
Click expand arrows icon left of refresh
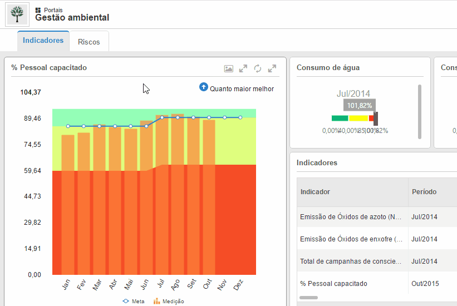click(243, 68)
